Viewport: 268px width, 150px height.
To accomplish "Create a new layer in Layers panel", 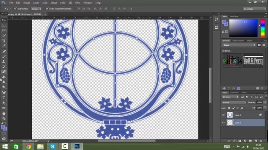I will (256, 141).
